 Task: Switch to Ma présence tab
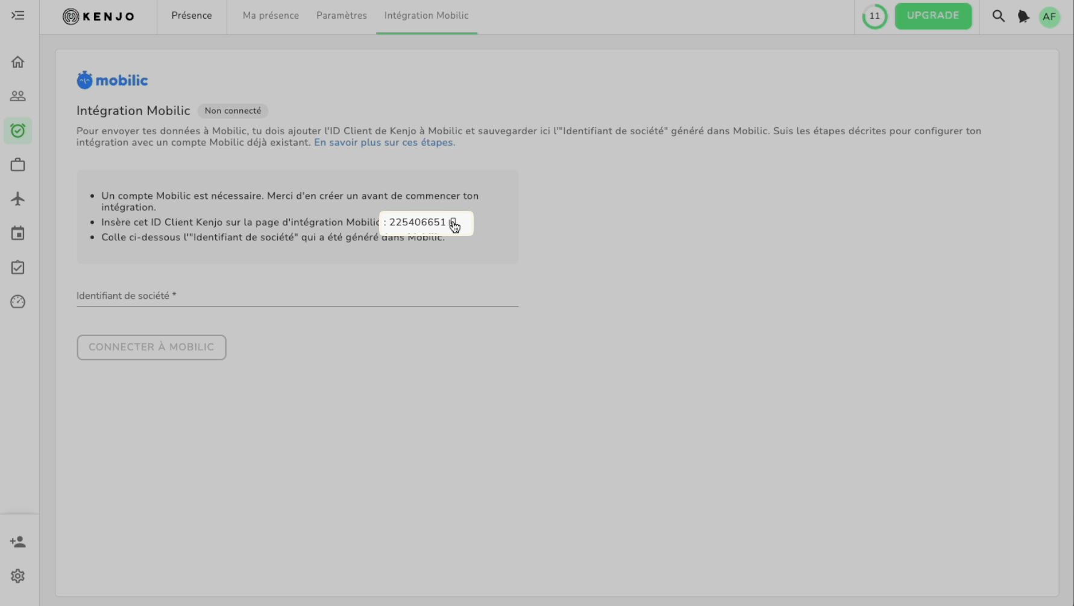(271, 16)
